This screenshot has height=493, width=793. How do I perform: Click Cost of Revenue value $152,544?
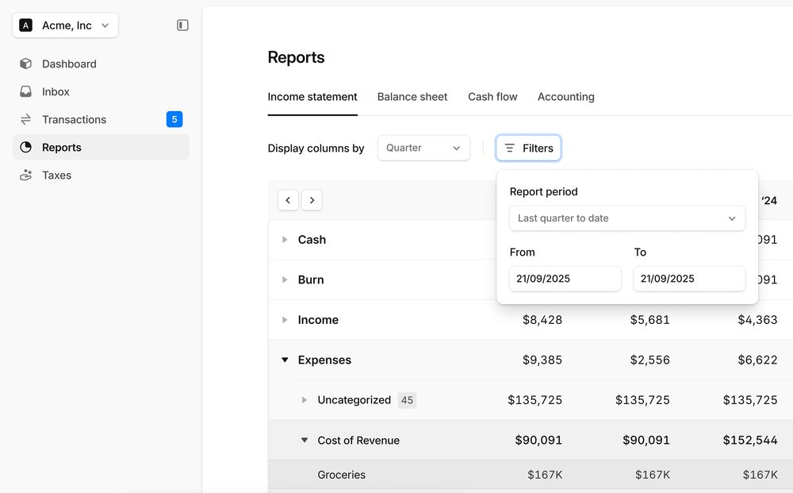coord(750,441)
